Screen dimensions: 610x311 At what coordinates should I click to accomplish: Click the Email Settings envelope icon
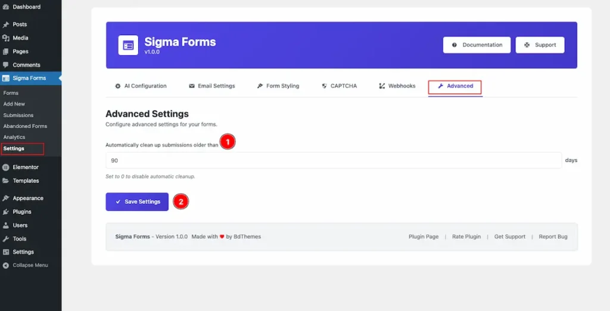191,86
